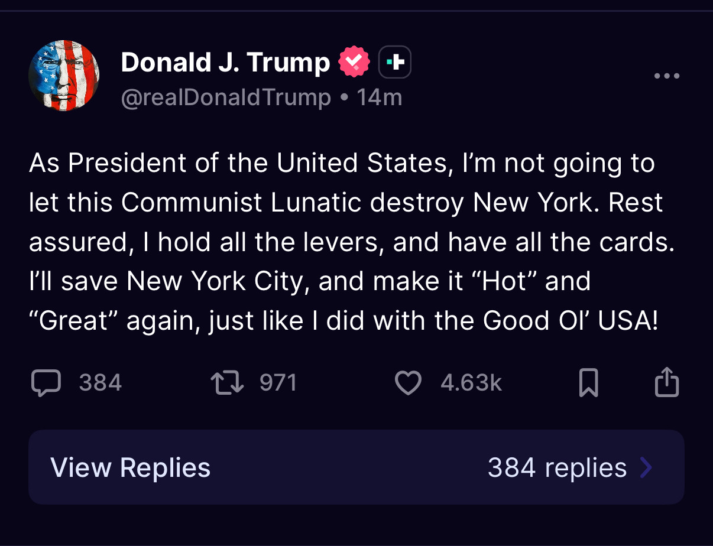The height and width of the screenshot is (546, 713).
Task: Click the "14m" post timestamp
Action: (x=379, y=97)
